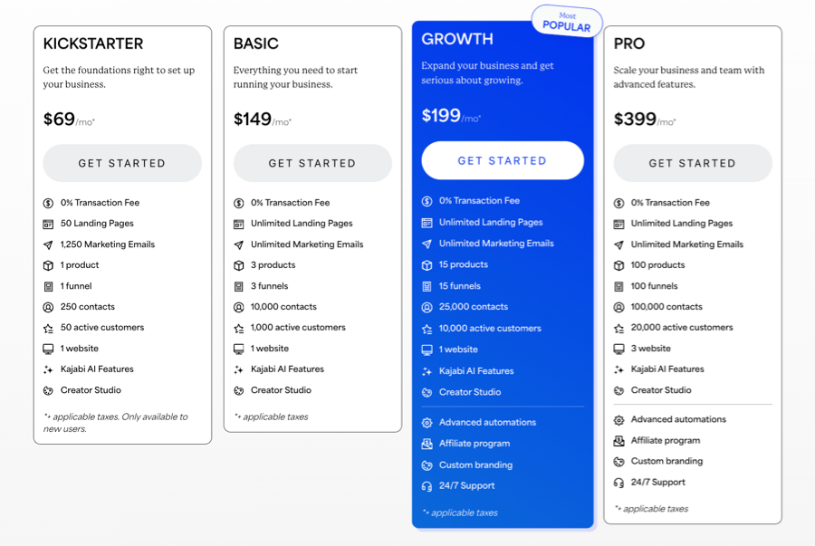Click the PRO plan title heading
The image size is (815, 546).
630,43
